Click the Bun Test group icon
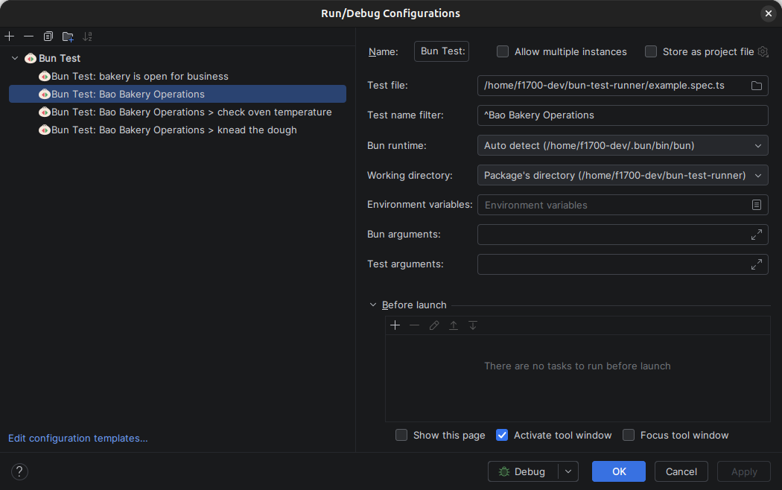Screen dimensions: 782x490 (x=31, y=58)
